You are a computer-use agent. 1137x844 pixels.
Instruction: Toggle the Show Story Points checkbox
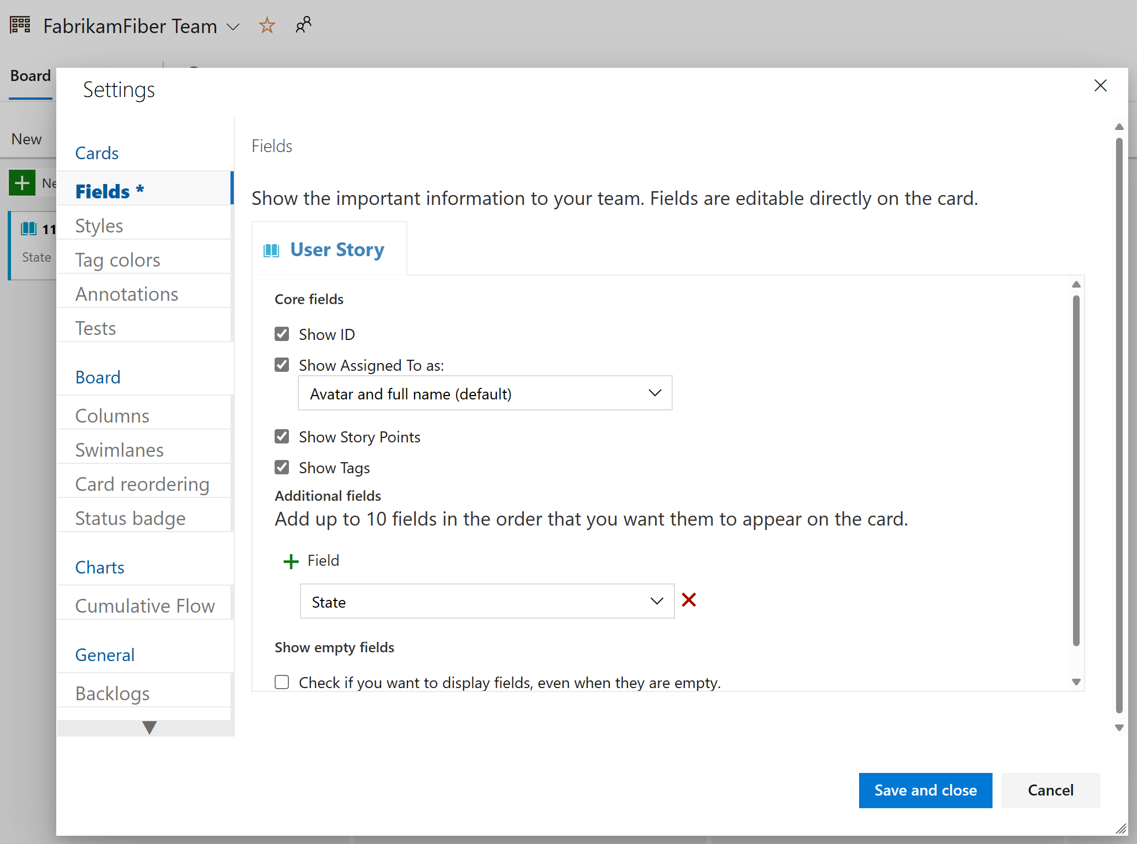282,436
